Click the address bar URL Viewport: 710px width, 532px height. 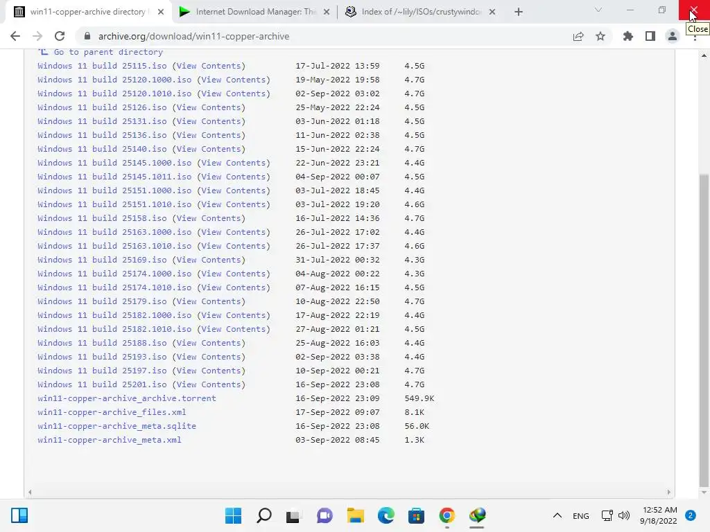tap(194, 36)
